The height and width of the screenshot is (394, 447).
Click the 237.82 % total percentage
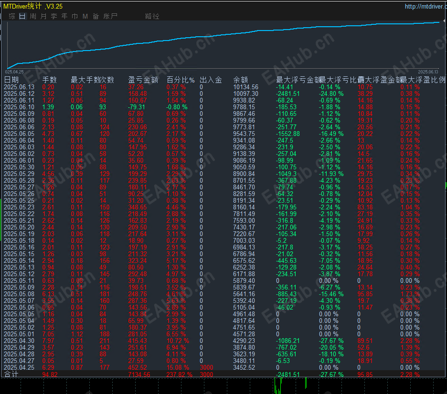(x=179, y=374)
